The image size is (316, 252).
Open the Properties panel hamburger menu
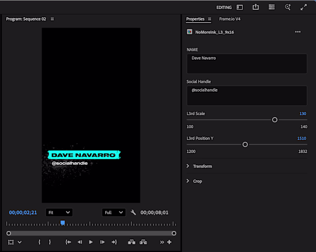click(209, 19)
